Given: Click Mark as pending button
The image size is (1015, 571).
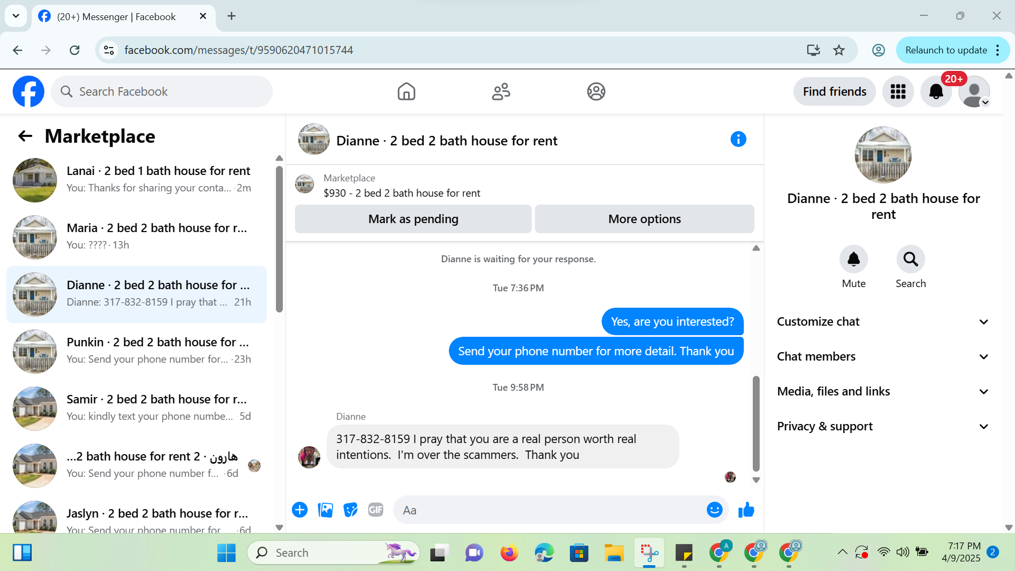Looking at the screenshot, I should click(413, 219).
